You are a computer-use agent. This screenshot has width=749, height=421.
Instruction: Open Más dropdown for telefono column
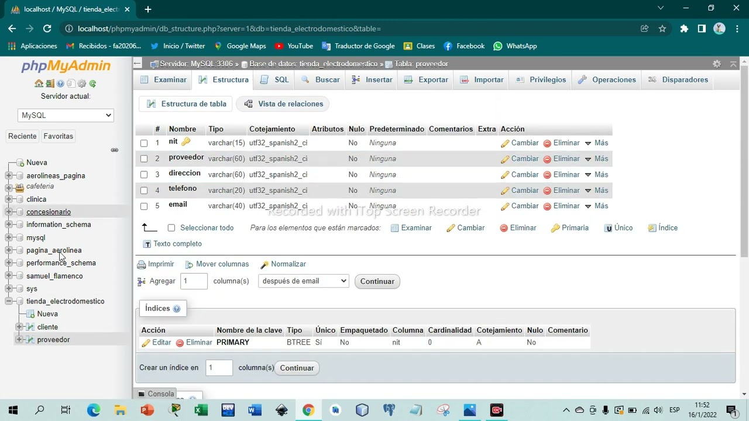tap(596, 190)
